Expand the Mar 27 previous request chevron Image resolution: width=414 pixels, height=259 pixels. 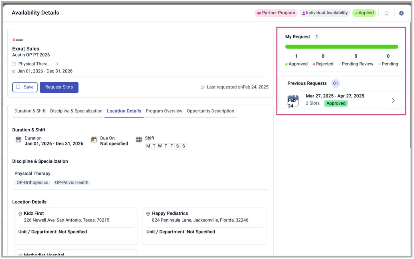393,100
